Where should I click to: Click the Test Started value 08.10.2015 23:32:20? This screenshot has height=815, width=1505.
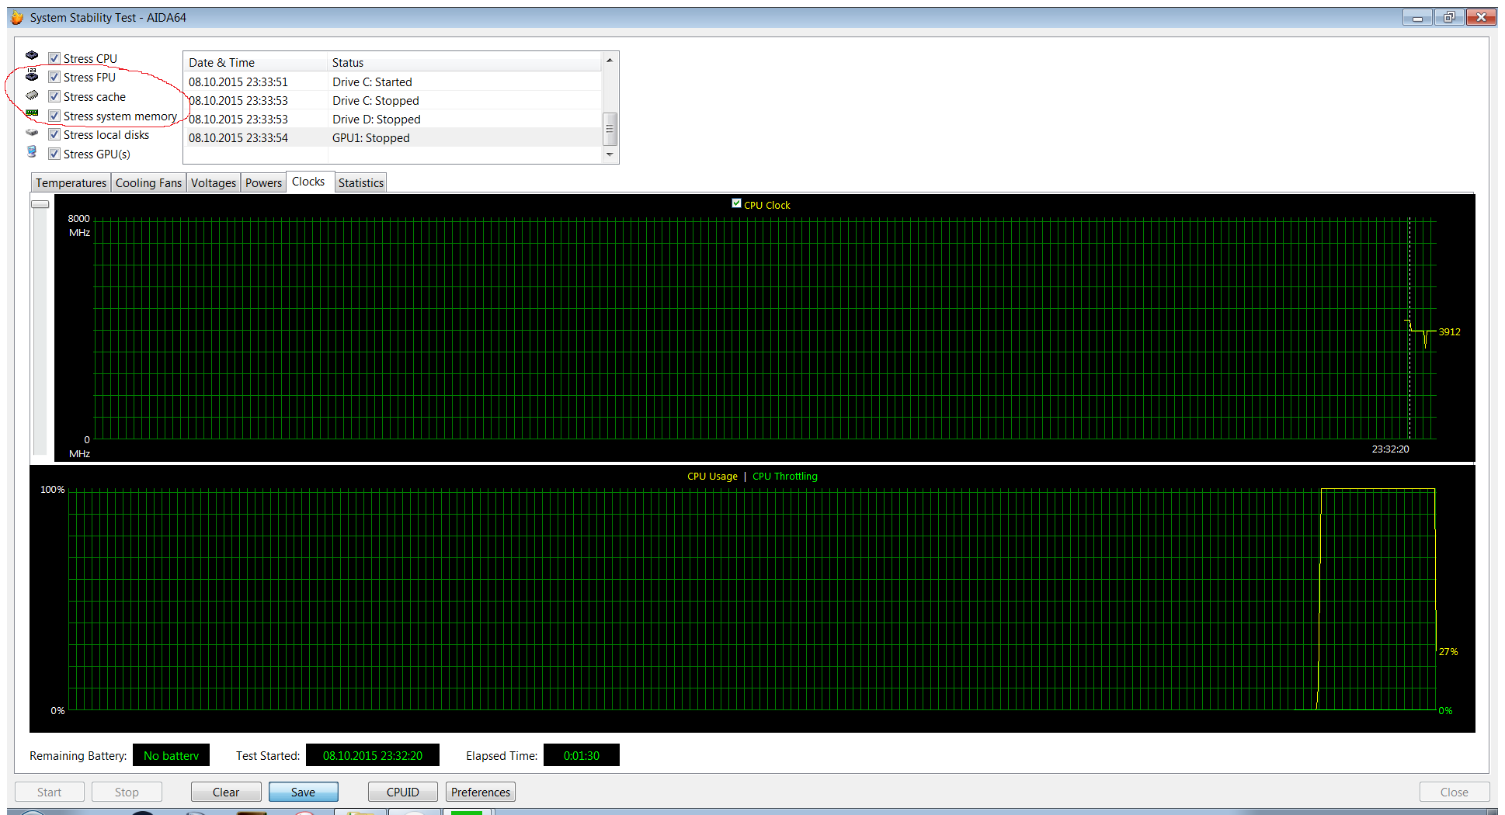(373, 755)
